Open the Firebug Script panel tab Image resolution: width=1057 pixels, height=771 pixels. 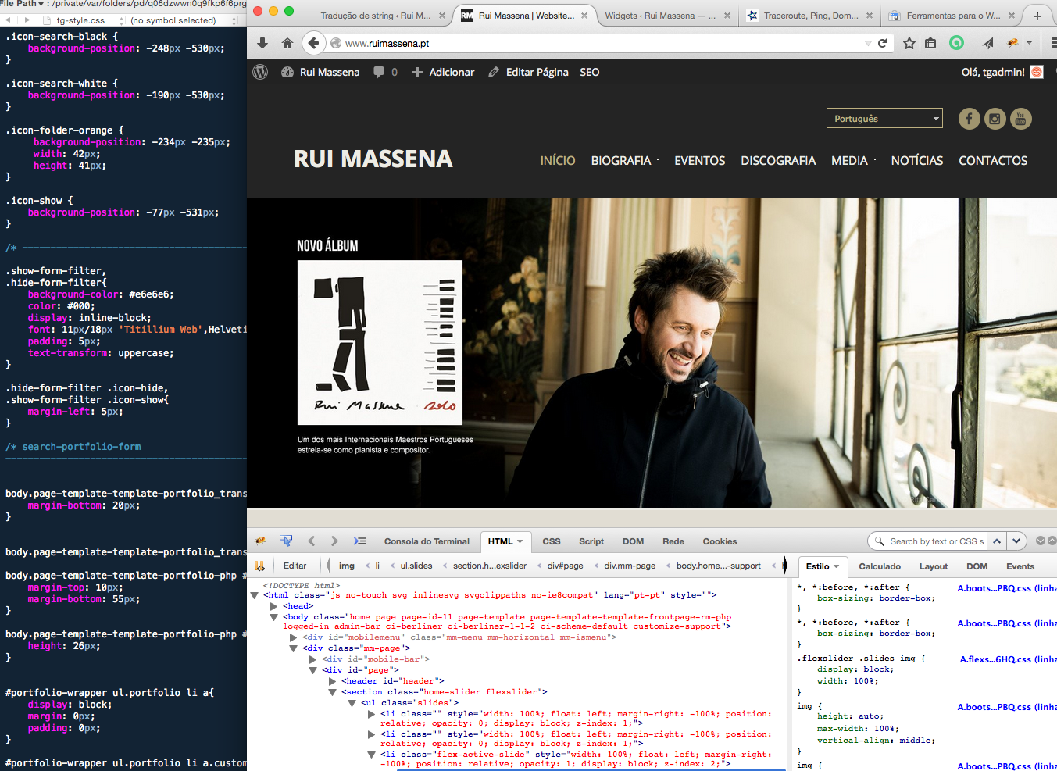coord(591,541)
